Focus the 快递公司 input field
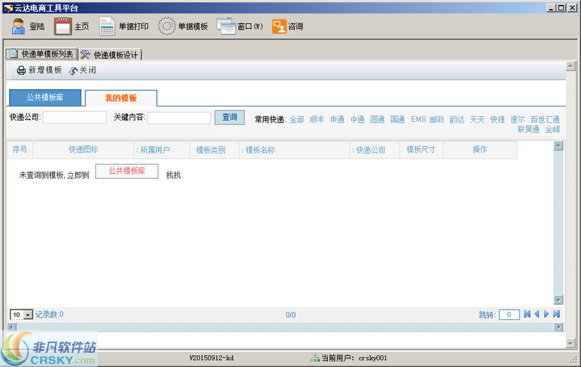581x367 pixels. pyautogui.click(x=74, y=118)
